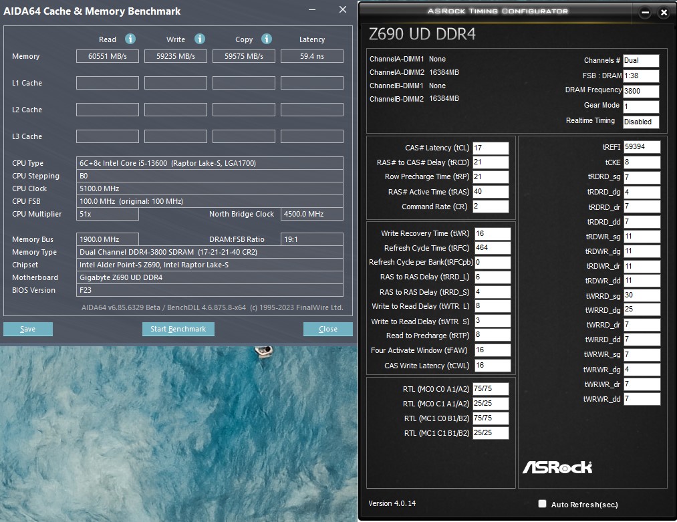Click the empty L1 Cache Read field
The width and height of the screenshot is (677, 522).
point(108,83)
